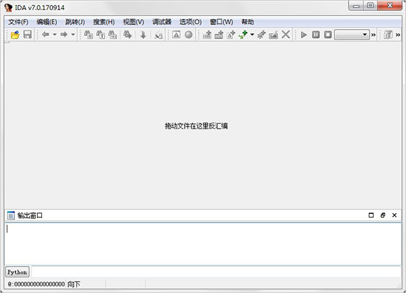Open the 编辑(E) menu
The image size is (406, 293).
pyautogui.click(x=47, y=22)
